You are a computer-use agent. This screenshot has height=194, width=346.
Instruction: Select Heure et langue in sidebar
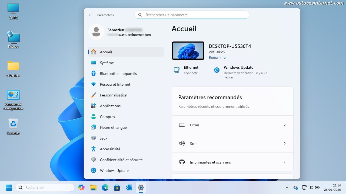coord(113,127)
